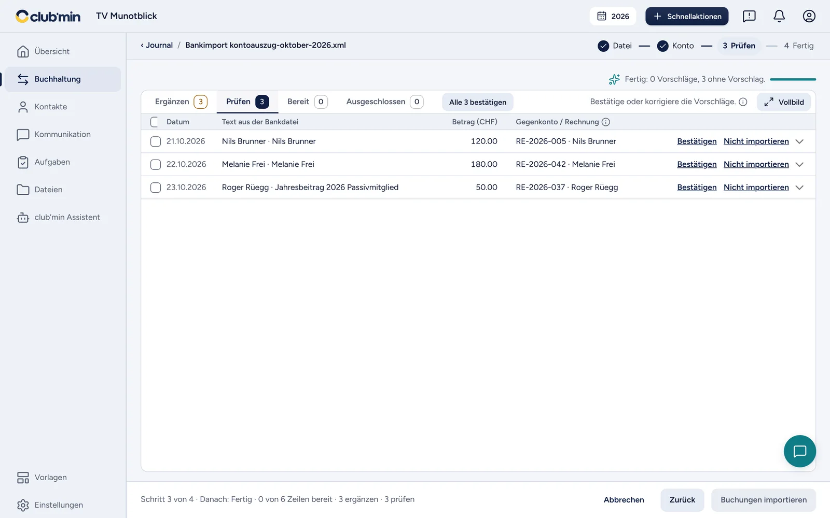Viewport: 830px width, 518px height.
Task: Click the info icon next to Gegenkonto / Rechnung
Action: tap(605, 122)
